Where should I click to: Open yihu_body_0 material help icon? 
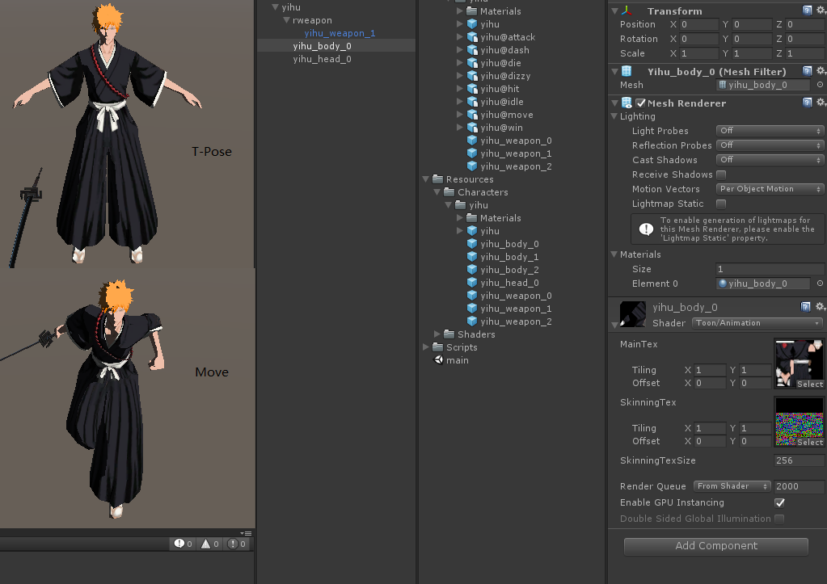(x=805, y=307)
